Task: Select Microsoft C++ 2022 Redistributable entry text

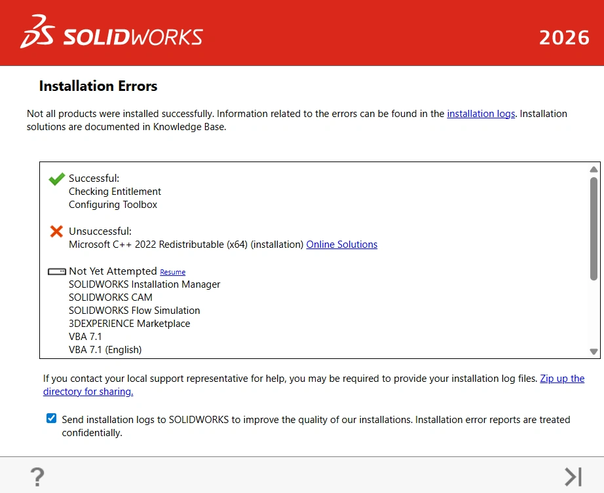Action: (186, 245)
